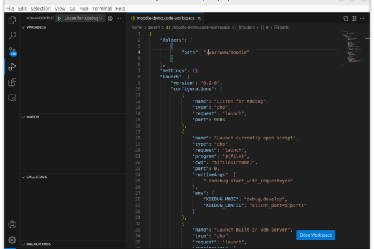This screenshot has width=374, height=249.
Task: Click the "${file}" program value
Action: (234, 156)
